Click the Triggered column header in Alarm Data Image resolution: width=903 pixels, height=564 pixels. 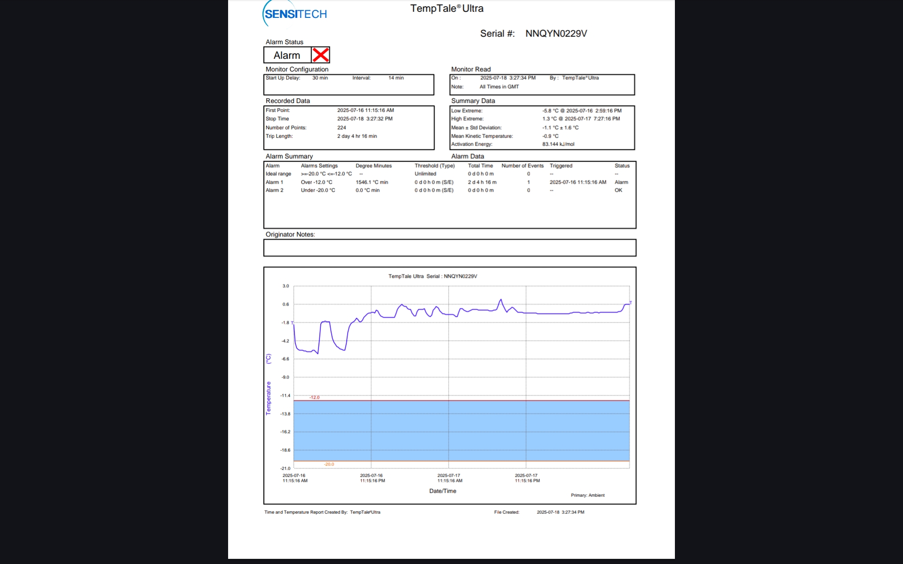(x=561, y=166)
